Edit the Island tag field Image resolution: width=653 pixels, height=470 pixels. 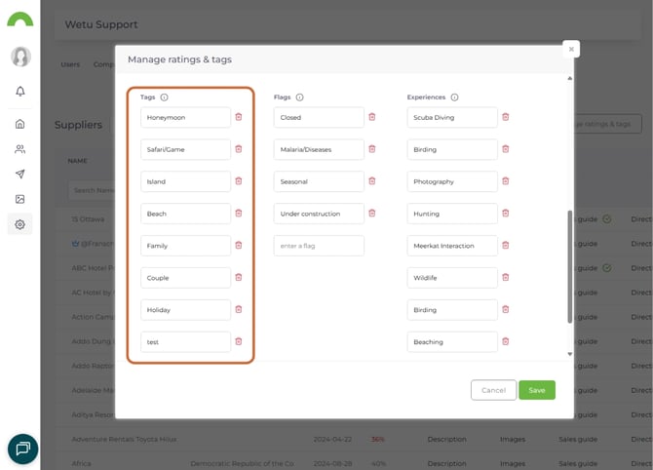[x=185, y=181]
